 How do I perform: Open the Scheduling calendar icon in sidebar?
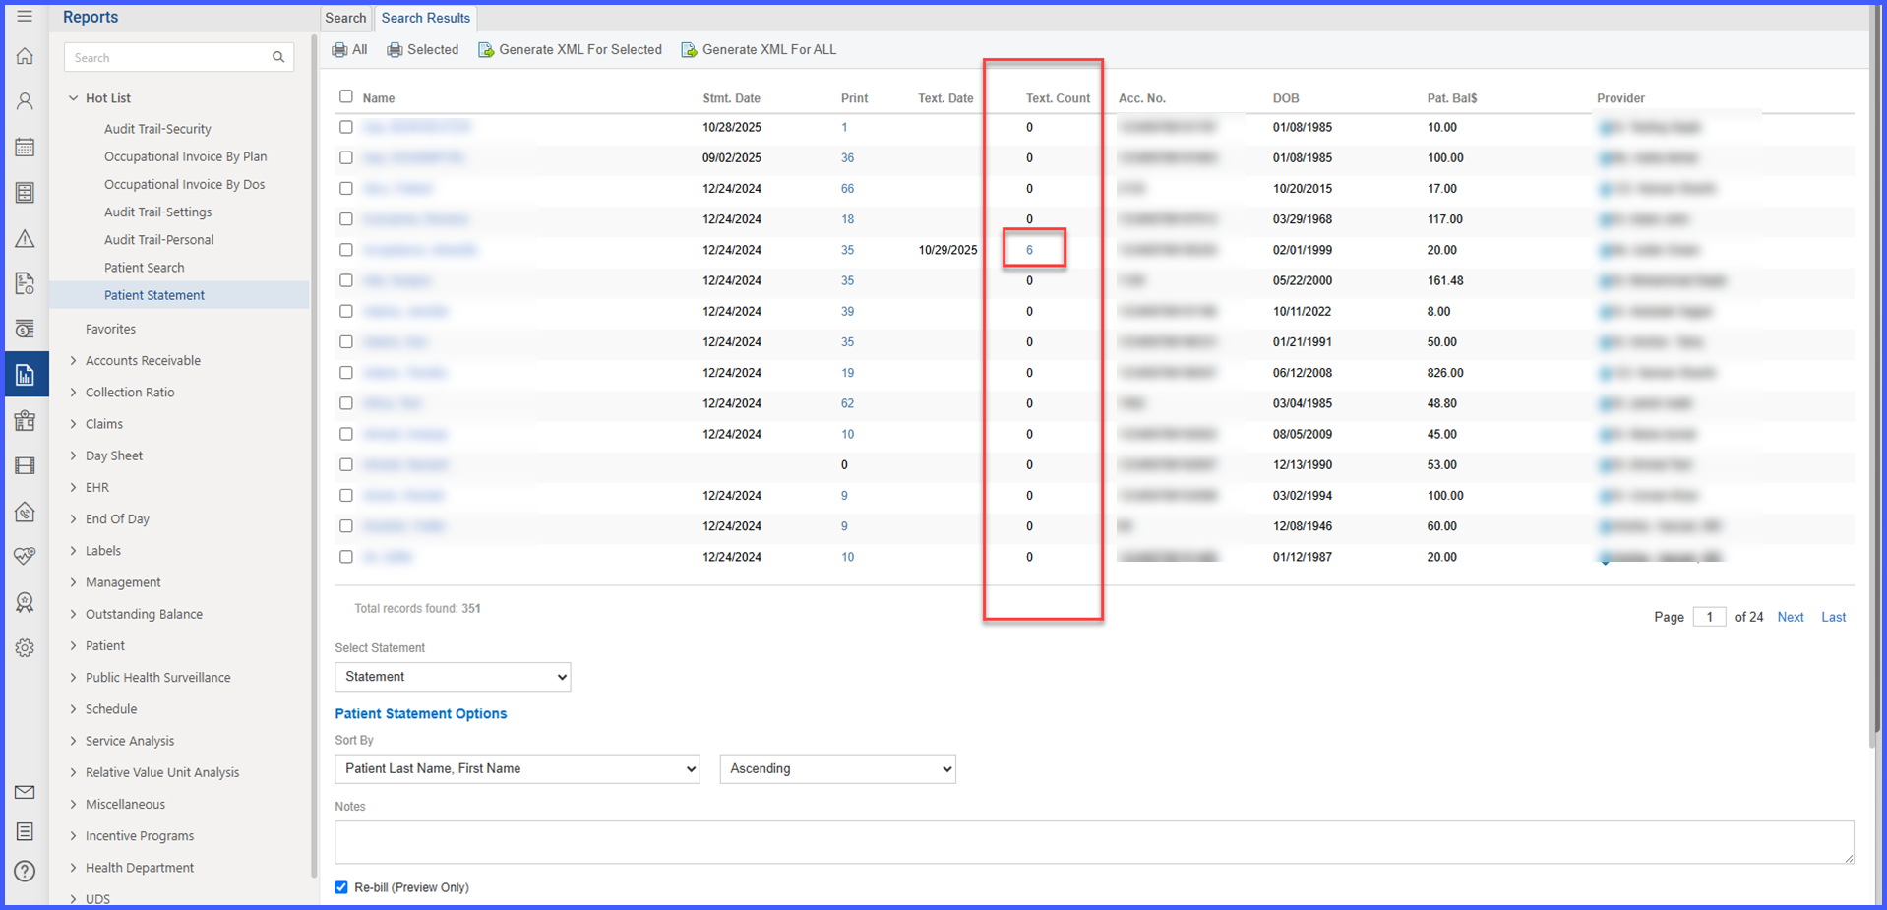[25, 147]
